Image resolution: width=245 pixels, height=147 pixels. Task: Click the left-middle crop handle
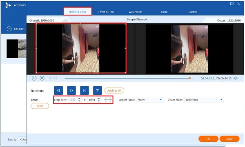pos(36,48)
